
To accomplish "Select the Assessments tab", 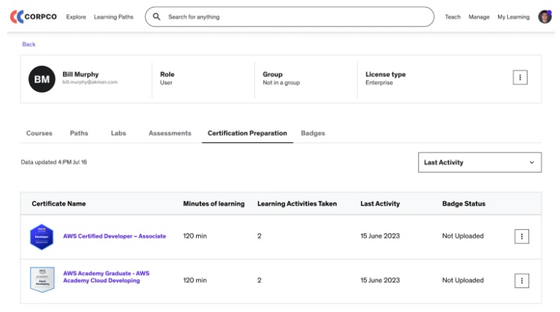I will point(169,133).
